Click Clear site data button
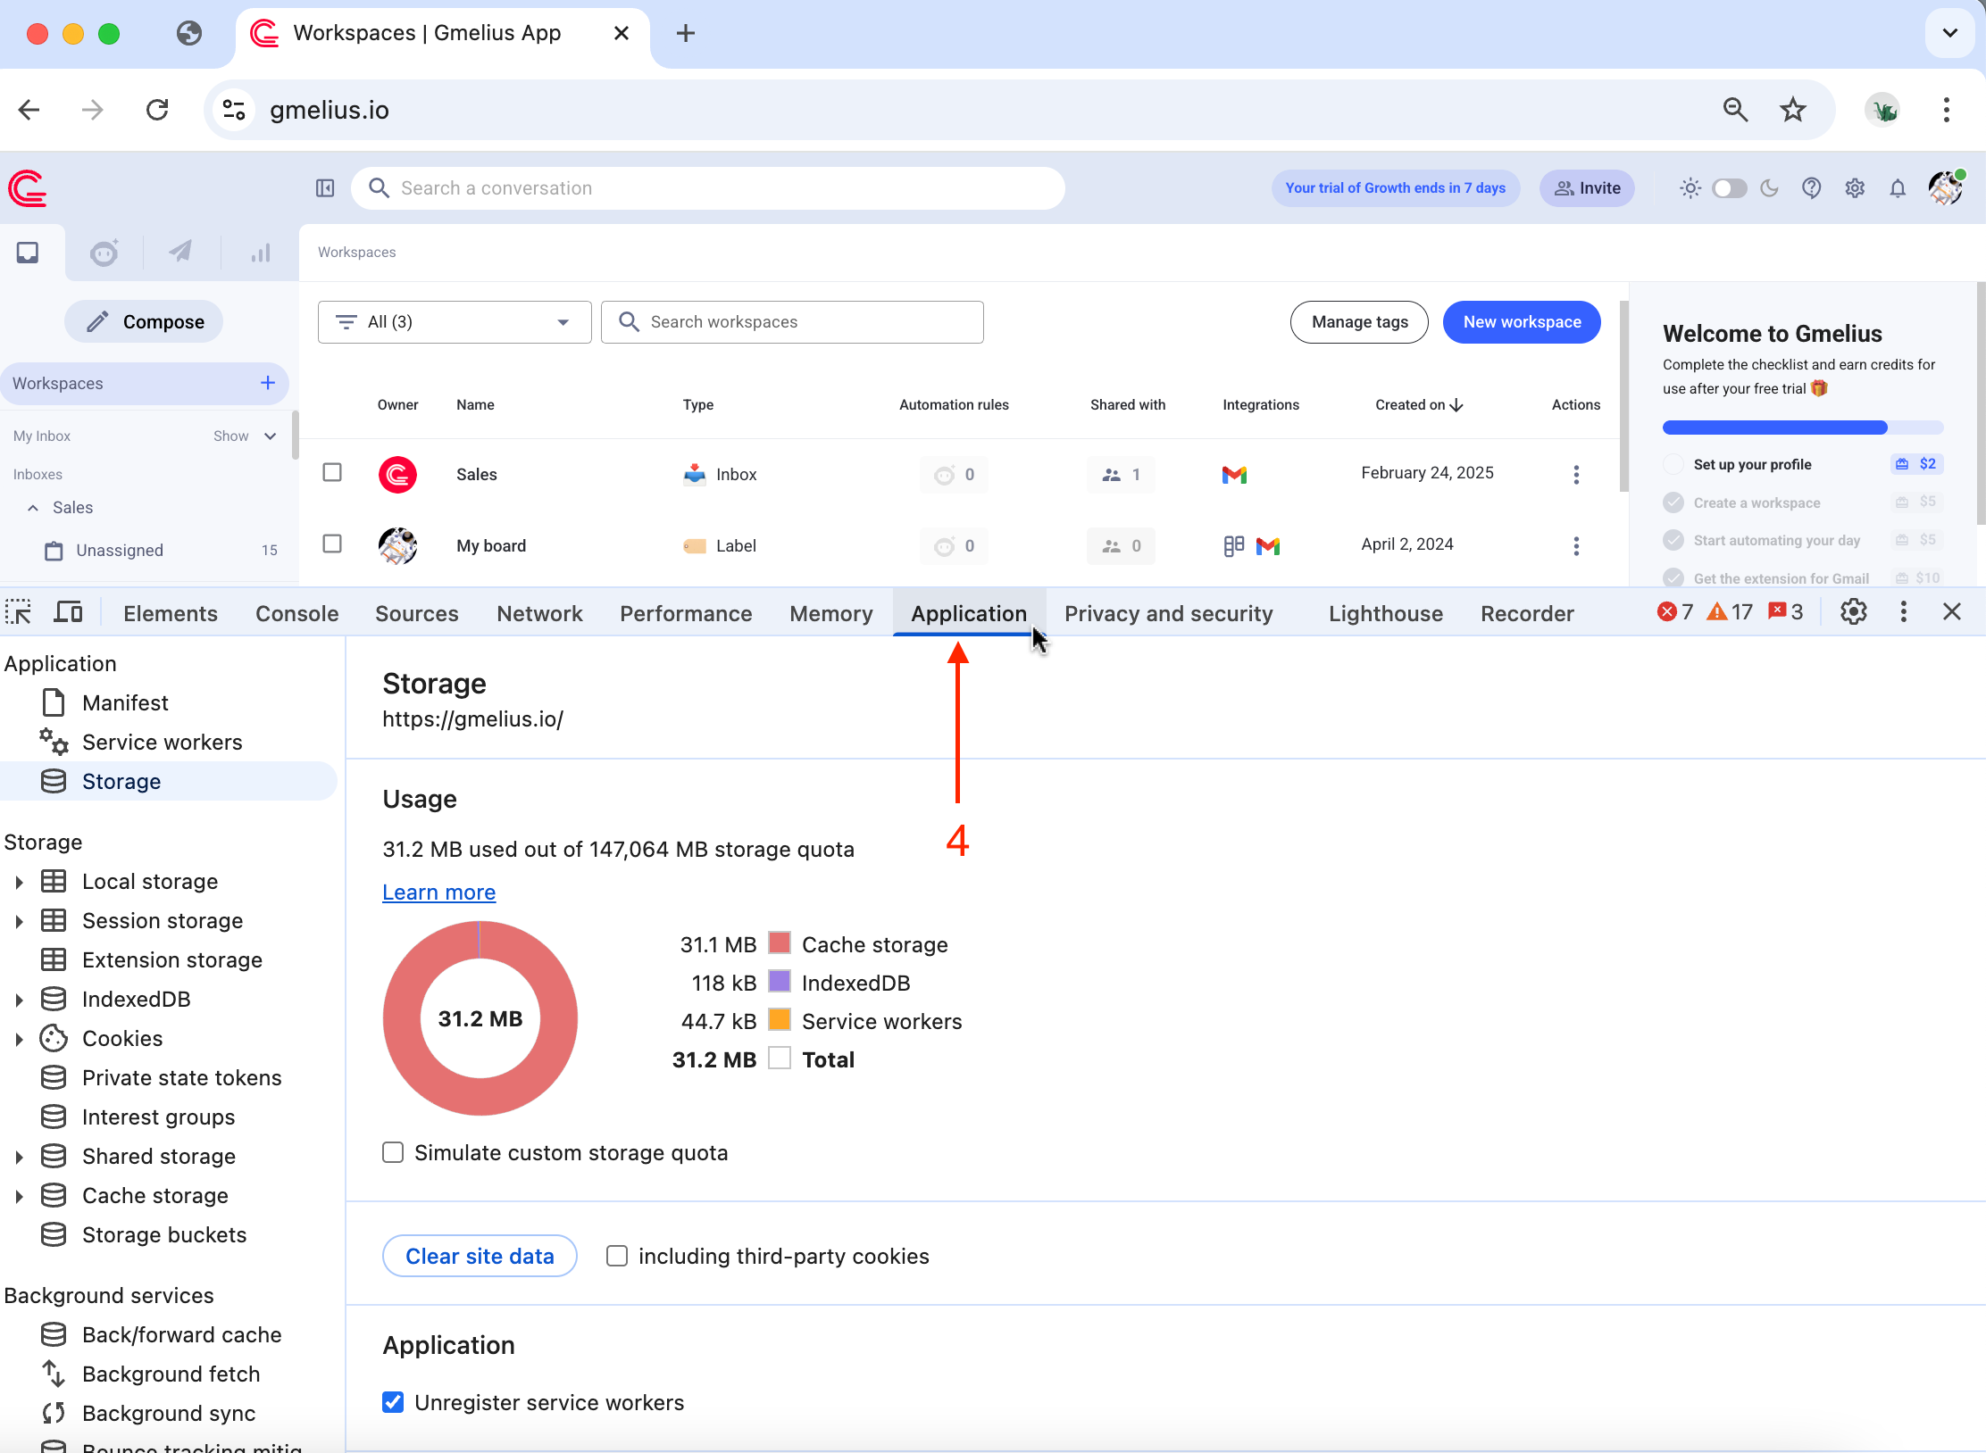This screenshot has width=1986, height=1453. point(480,1256)
